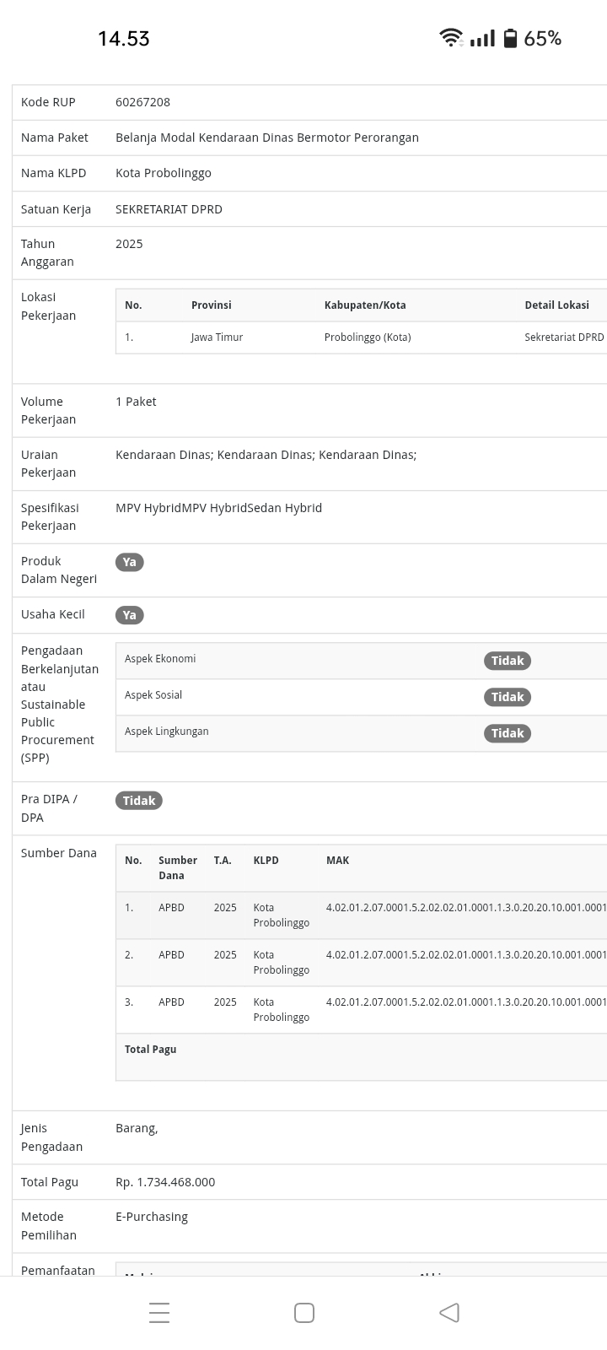The width and height of the screenshot is (607, 1350).
Task: Tap the battery status icon
Action: [x=510, y=38]
